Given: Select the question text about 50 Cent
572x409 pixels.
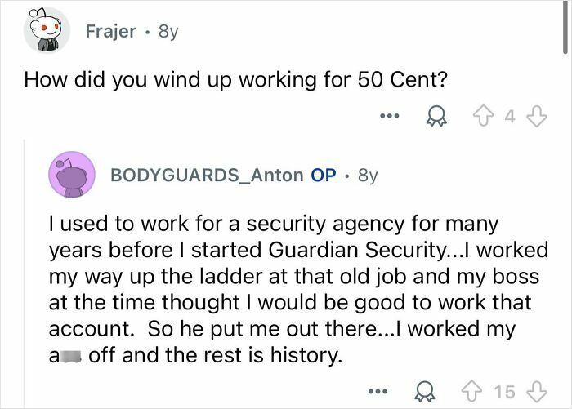Looking at the screenshot, I should coord(235,79).
